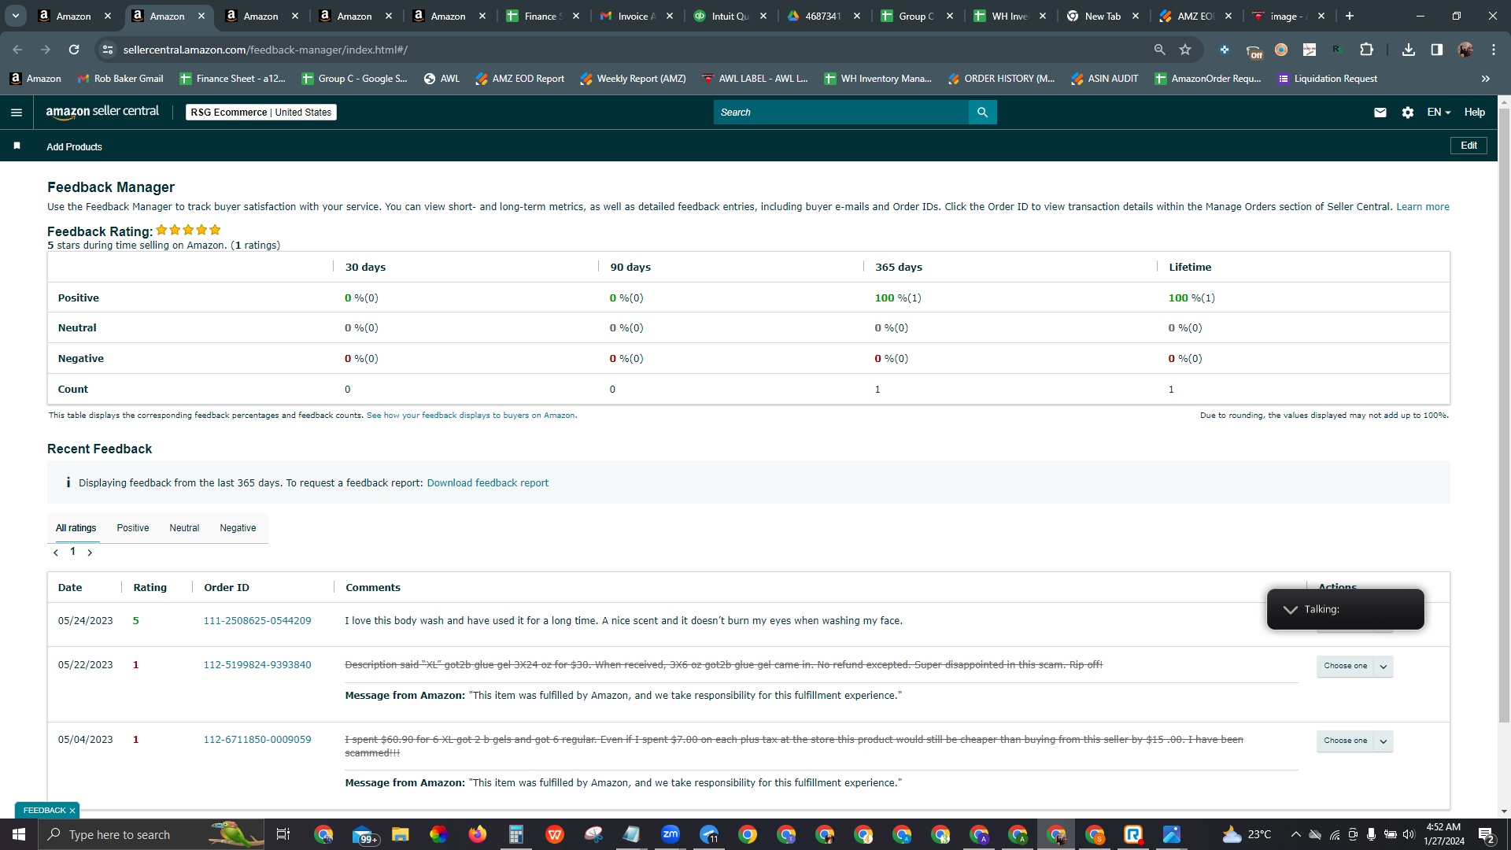Open the Chrome profile avatar

tap(1465, 50)
